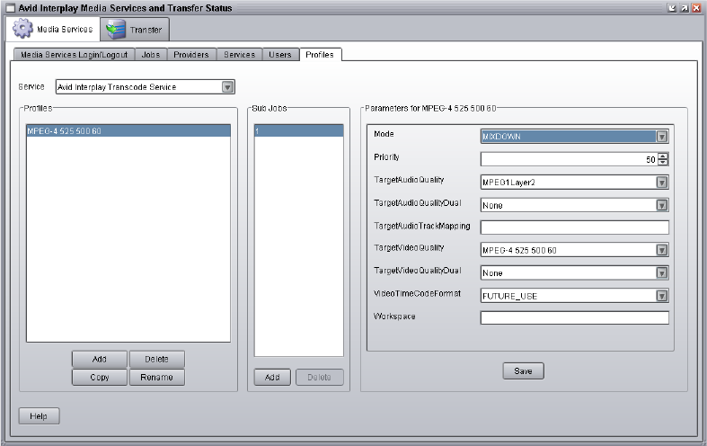
Task: Click the Sub Jobs Delete button
Action: click(319, 377)
